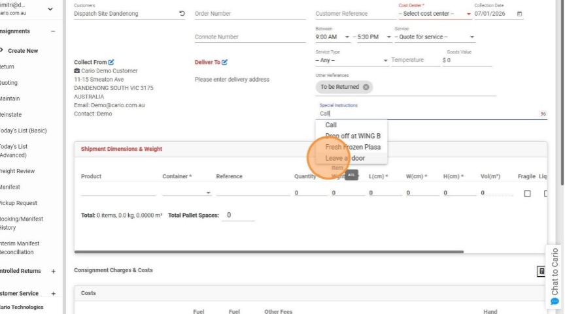
Task: Tick the Fragile checkbox
Action: pos(527,193)
